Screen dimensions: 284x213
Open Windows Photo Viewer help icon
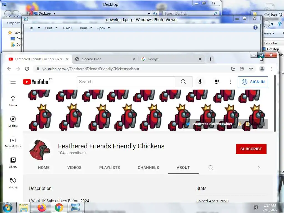tap(255, 27)
